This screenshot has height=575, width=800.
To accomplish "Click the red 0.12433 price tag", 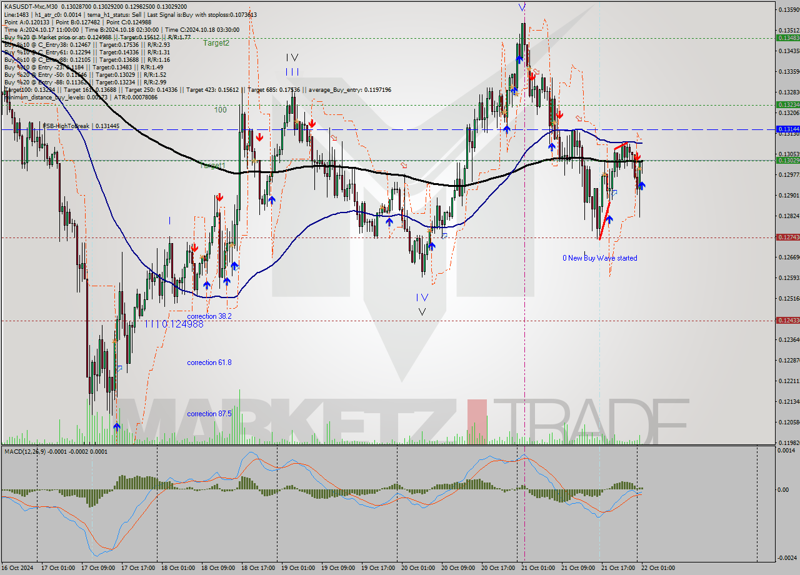I will coord(787,321).
